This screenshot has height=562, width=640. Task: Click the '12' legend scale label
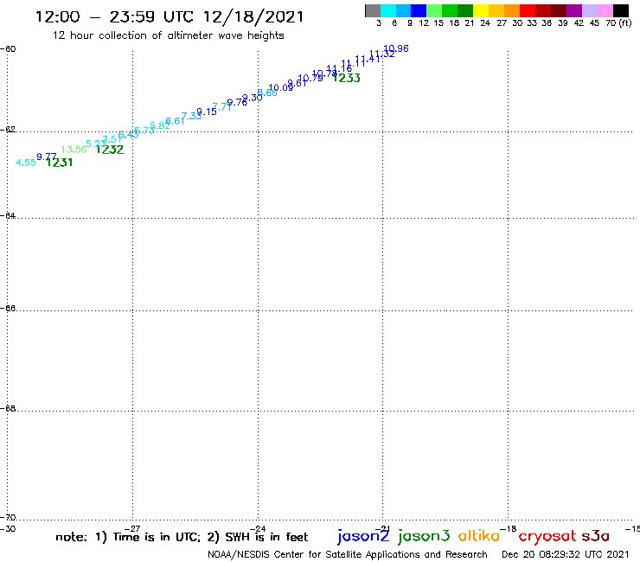(424, 23)
